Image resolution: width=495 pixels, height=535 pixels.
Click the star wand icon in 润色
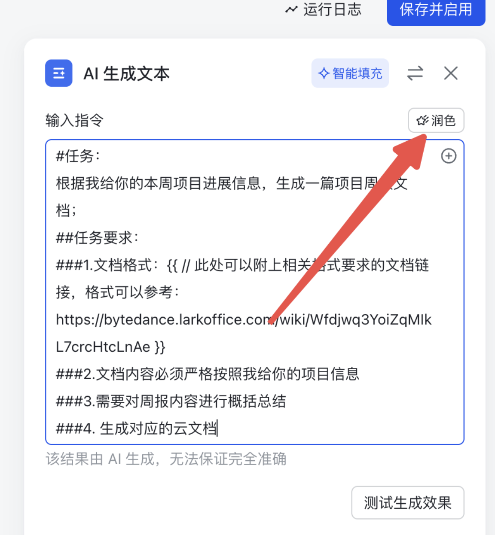click(422, 120)
